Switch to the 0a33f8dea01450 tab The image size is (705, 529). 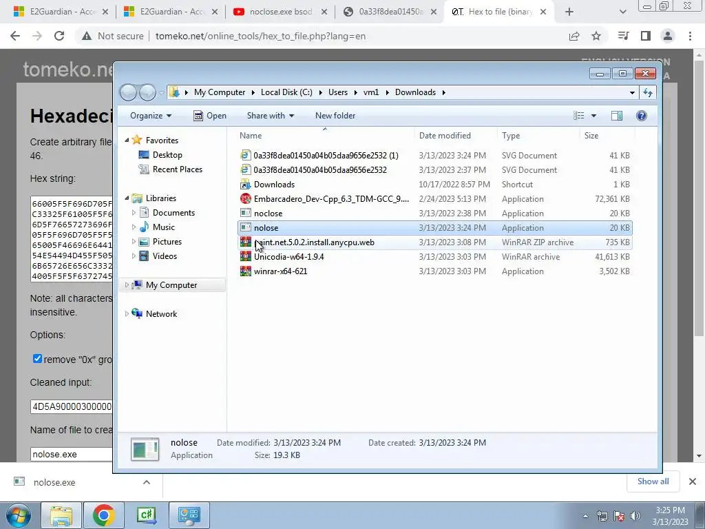[x=391, y=12]
